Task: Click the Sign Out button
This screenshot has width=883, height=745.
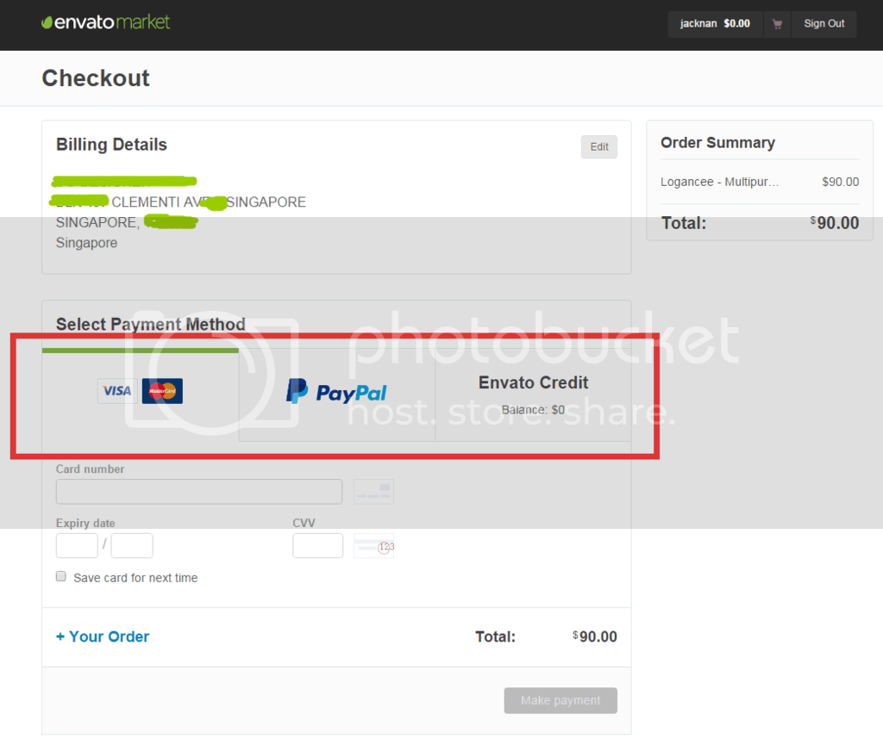Action: (824, 24)
